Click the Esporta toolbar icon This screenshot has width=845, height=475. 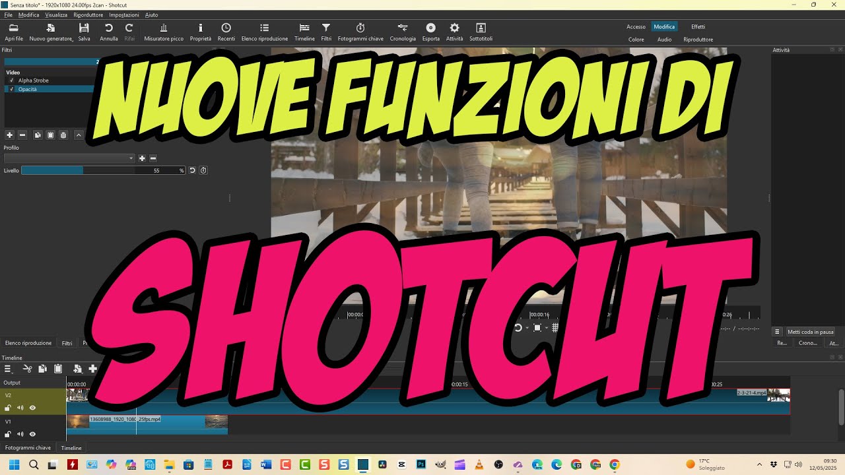click(431, 32)
